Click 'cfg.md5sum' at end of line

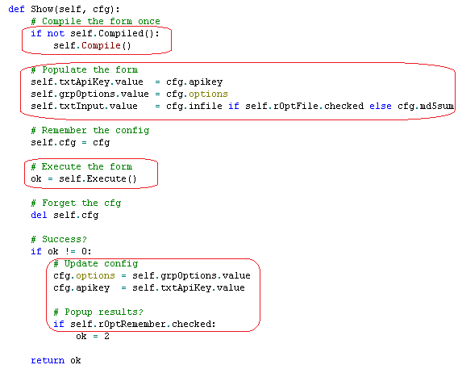coord(426,106)
